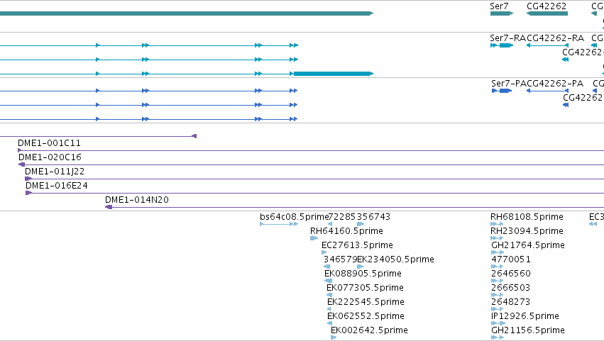Click EST EC27613.5prime label
604x341 pixels.
coord(357,245)
